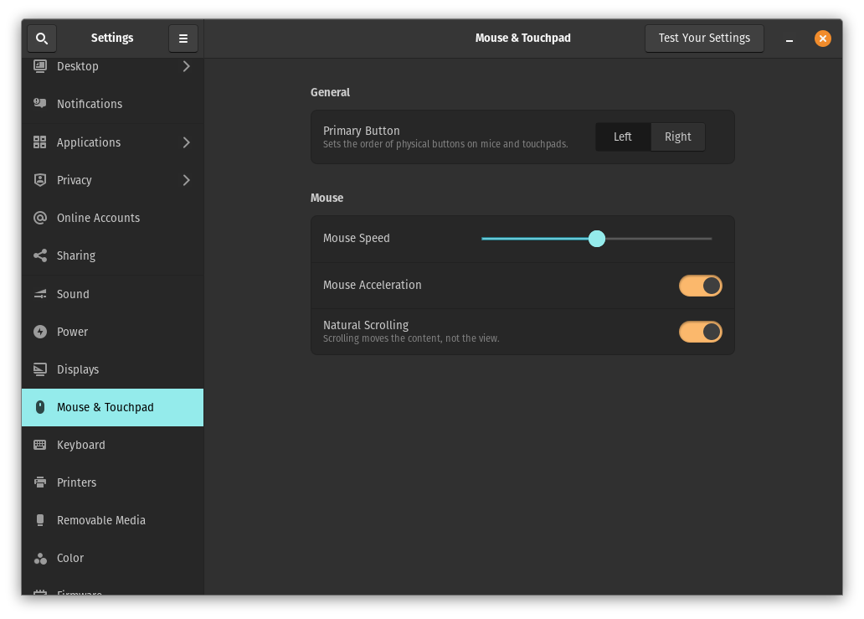Screen dimensions: 864x619
Task: Click Test Your Settings button
Action: 704,38
